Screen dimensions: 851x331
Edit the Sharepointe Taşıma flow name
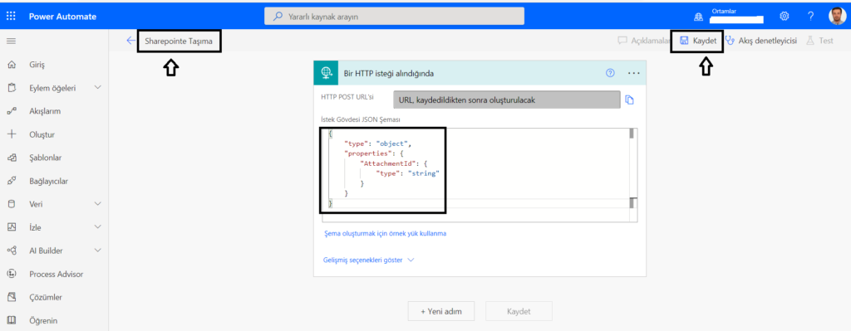pos(180,41)
